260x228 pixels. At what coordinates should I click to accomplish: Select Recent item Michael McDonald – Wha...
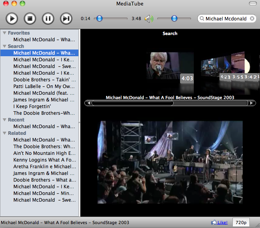(39, 127)
